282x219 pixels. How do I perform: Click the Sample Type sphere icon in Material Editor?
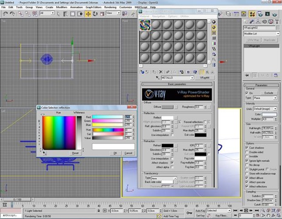(x=214, y=21)
